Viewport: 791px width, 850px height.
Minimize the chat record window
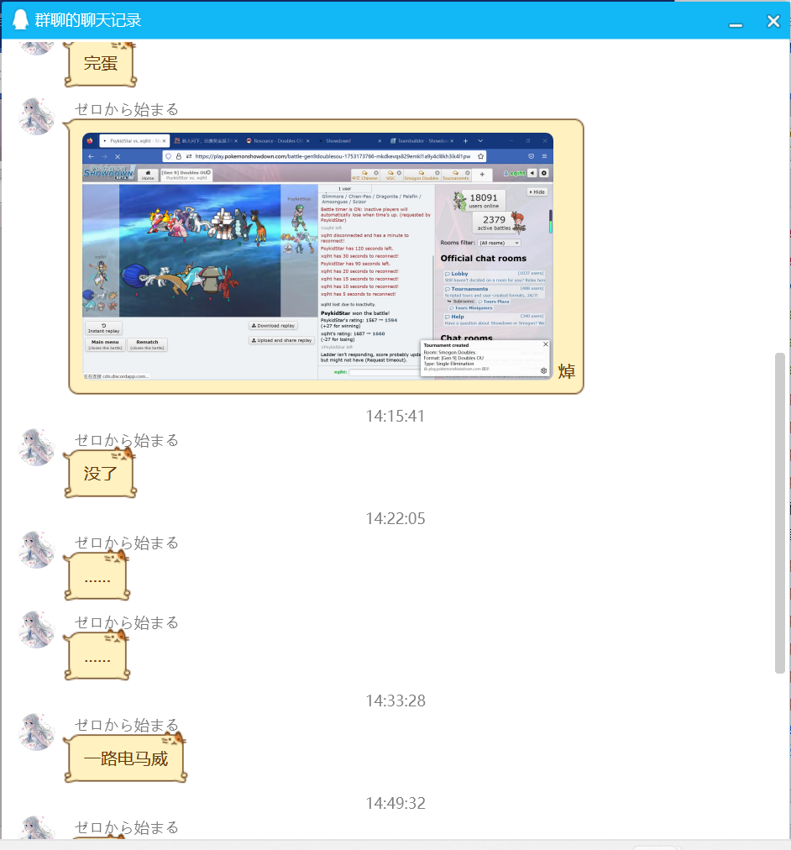[x=736, y=21]
